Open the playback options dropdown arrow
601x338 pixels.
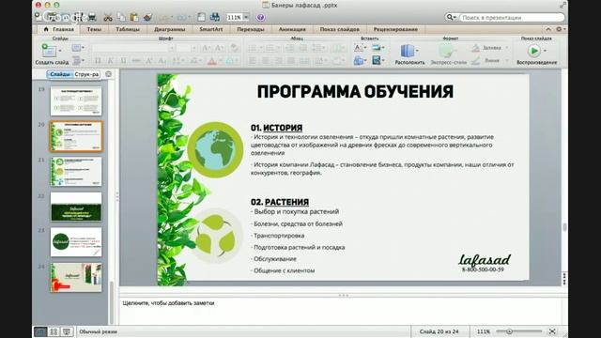[545, 50]
